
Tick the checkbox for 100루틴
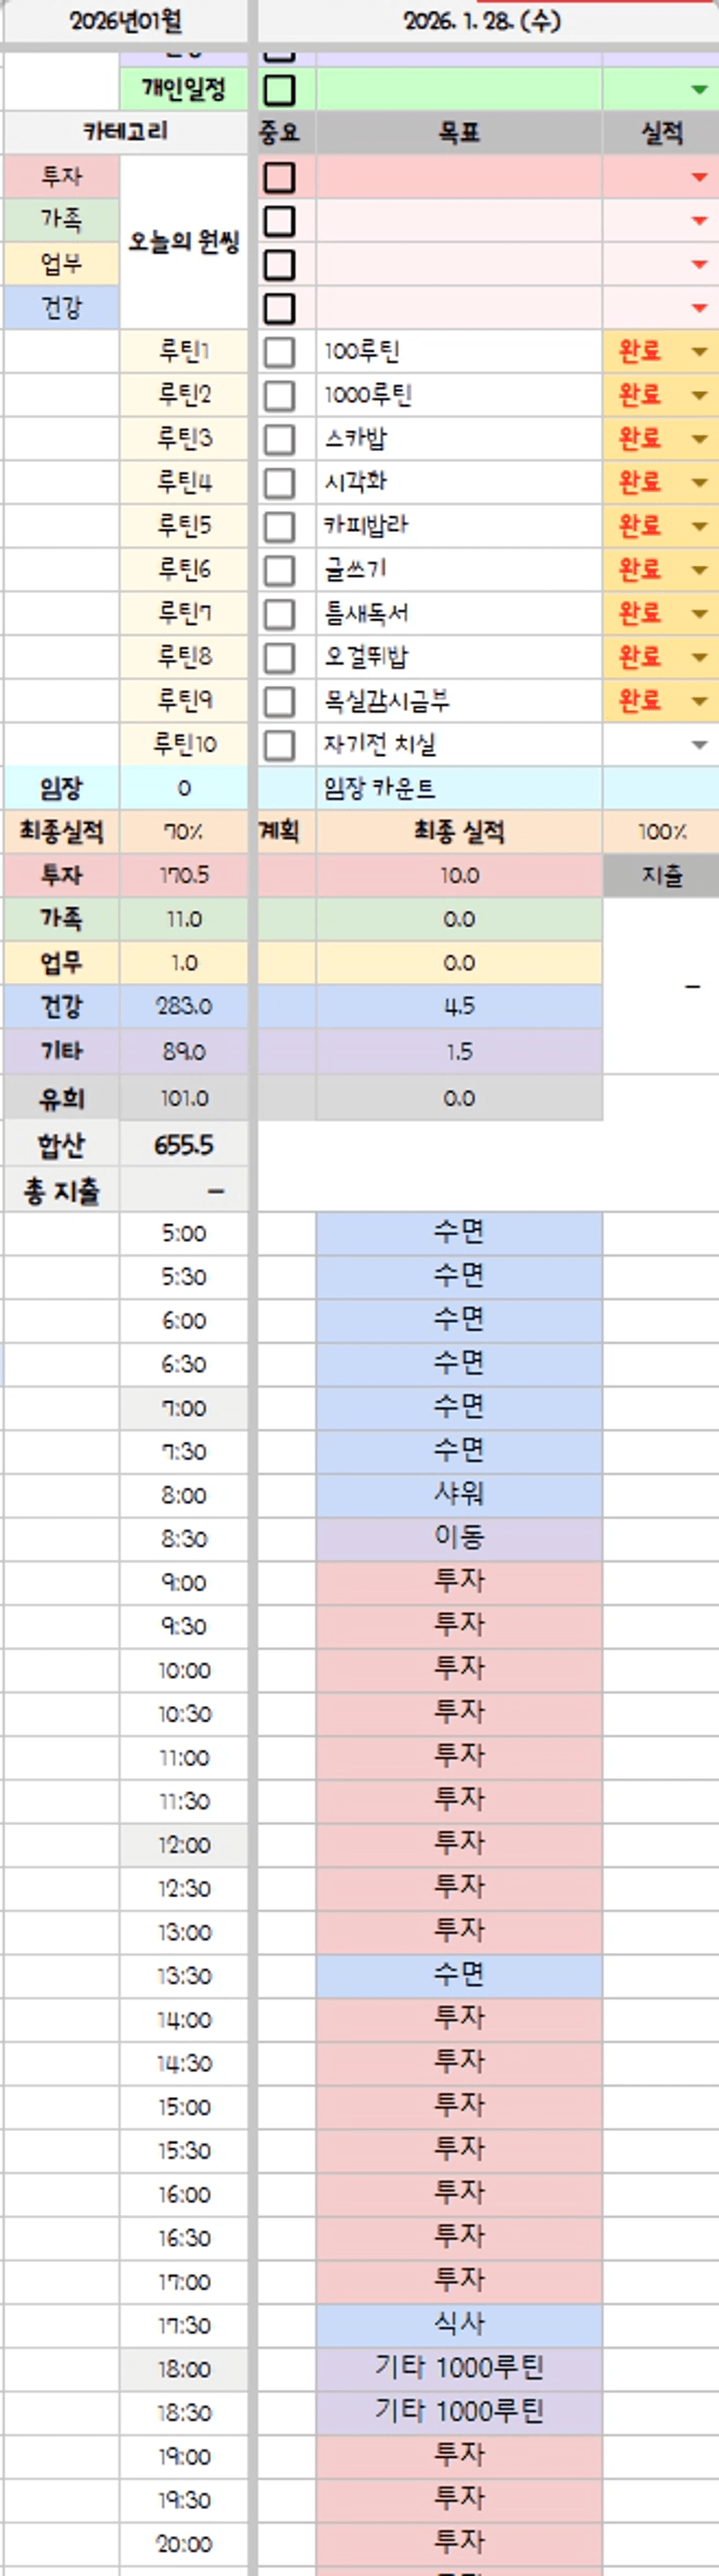[x=279, y=352]
